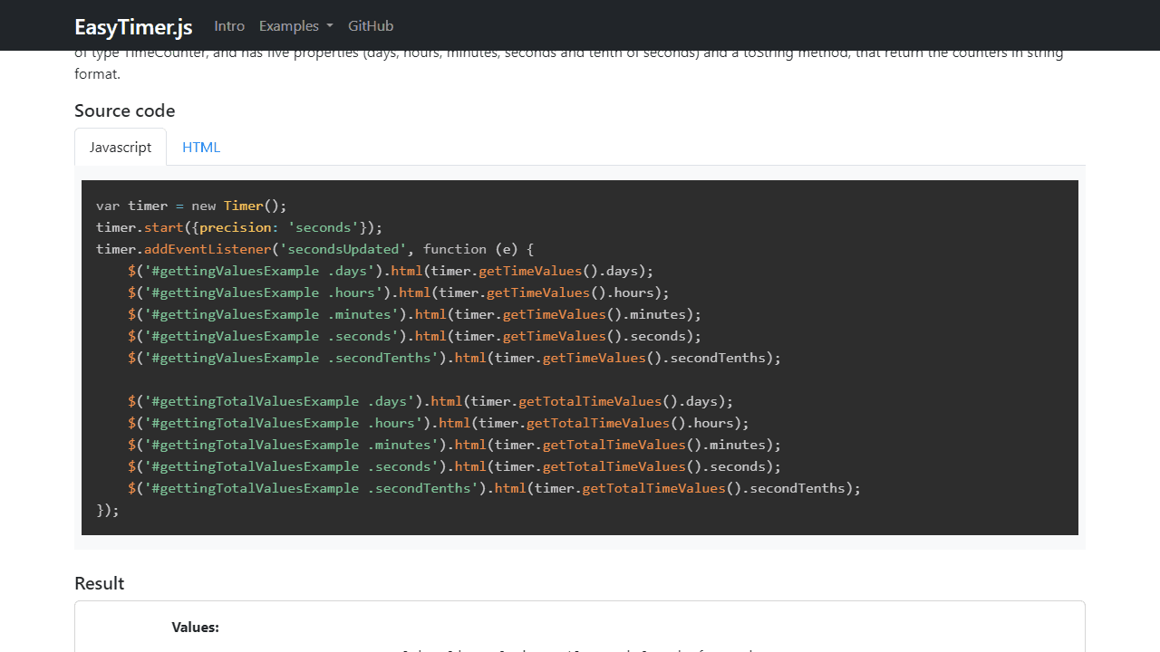This screenshot has width=1160, height=652.
Task: Click the '#gettingTotalValuesExample .minutes' code line
Action: (x=455, y=445)
